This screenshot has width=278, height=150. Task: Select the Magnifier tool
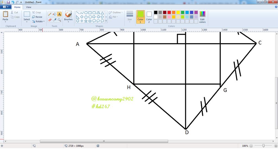59,20
